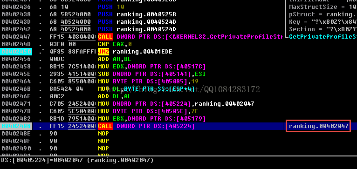Click hex bytes FF15 2452400 at 00402488

[73, 126]
